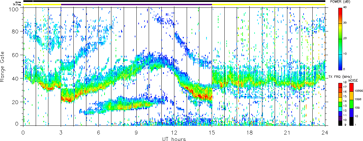Click the red TX FRQ swatch below 18
Screen dimensions: 363x141
pyautogui.click(x=340, y=85)
